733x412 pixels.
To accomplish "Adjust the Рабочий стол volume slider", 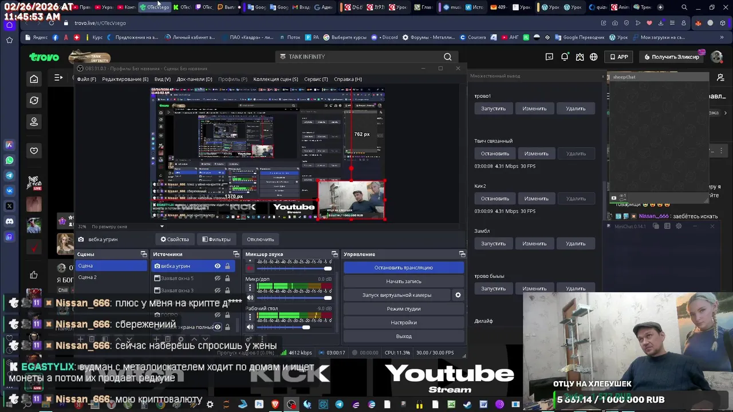I will (294, 327).
